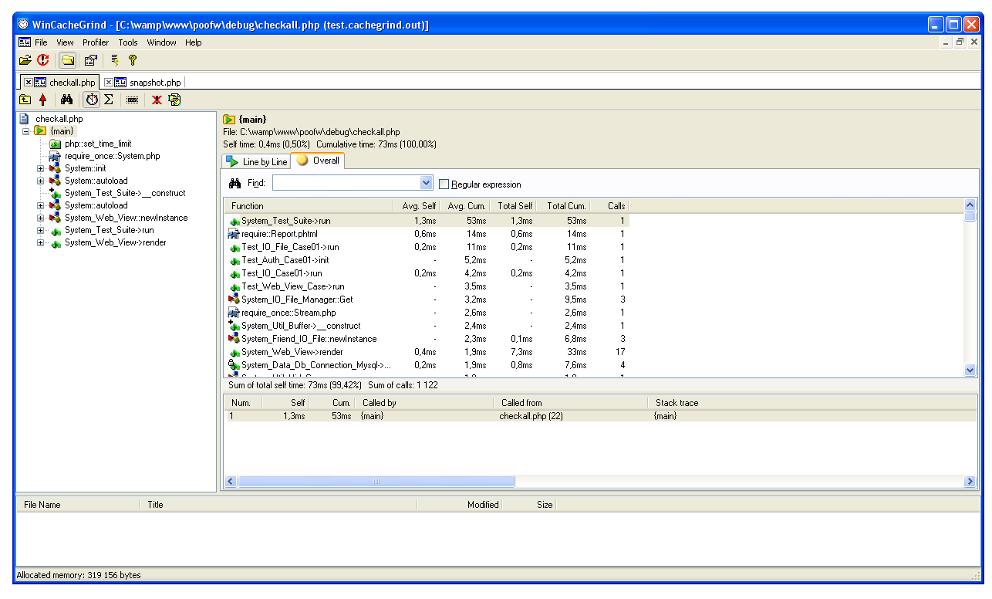Toggle the highlighted folder panel button
The height and width of the screenshot is (599, 992).
click(68, 60)
